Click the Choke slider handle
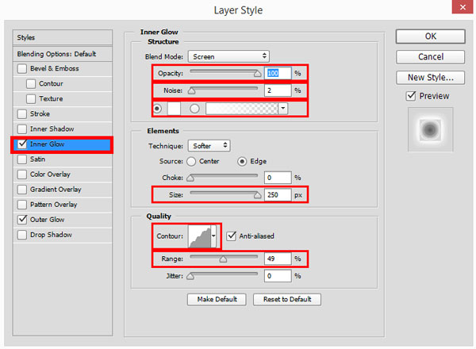This screenshot has width=476, height=349. coord(190,178)
